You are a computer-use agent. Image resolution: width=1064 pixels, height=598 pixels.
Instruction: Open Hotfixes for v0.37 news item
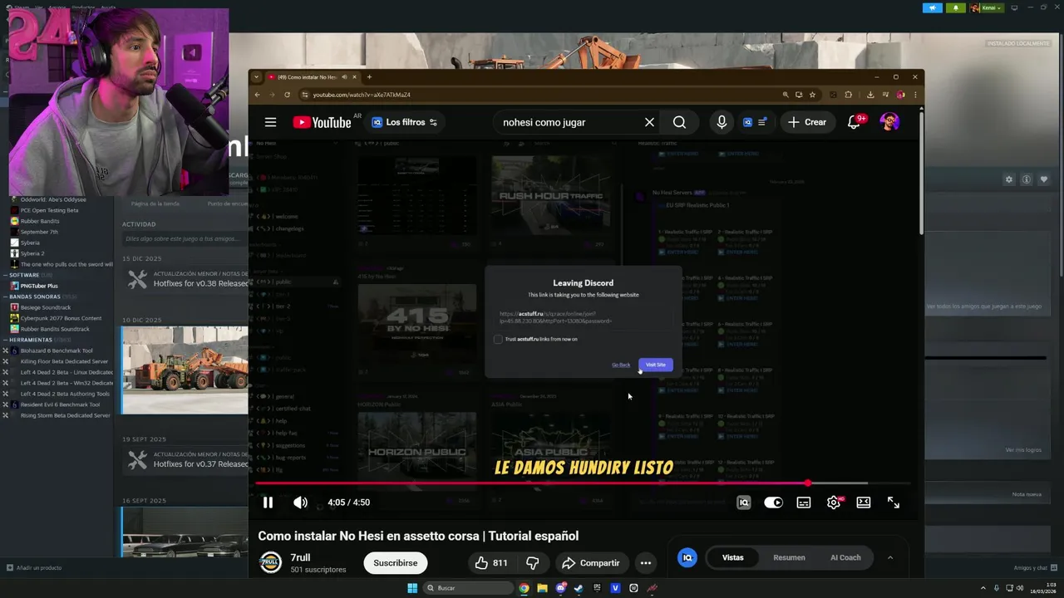(200, 464)
